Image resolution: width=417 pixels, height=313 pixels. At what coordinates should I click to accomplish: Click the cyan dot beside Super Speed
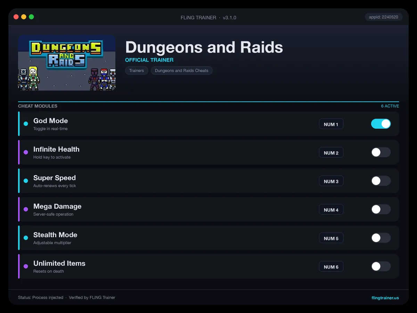coord(26,181)
